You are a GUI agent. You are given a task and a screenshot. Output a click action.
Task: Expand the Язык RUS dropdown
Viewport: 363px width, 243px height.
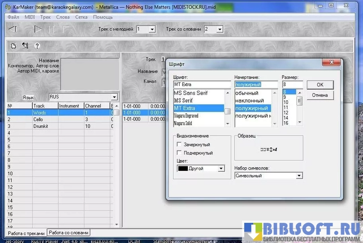click(114, 97)
